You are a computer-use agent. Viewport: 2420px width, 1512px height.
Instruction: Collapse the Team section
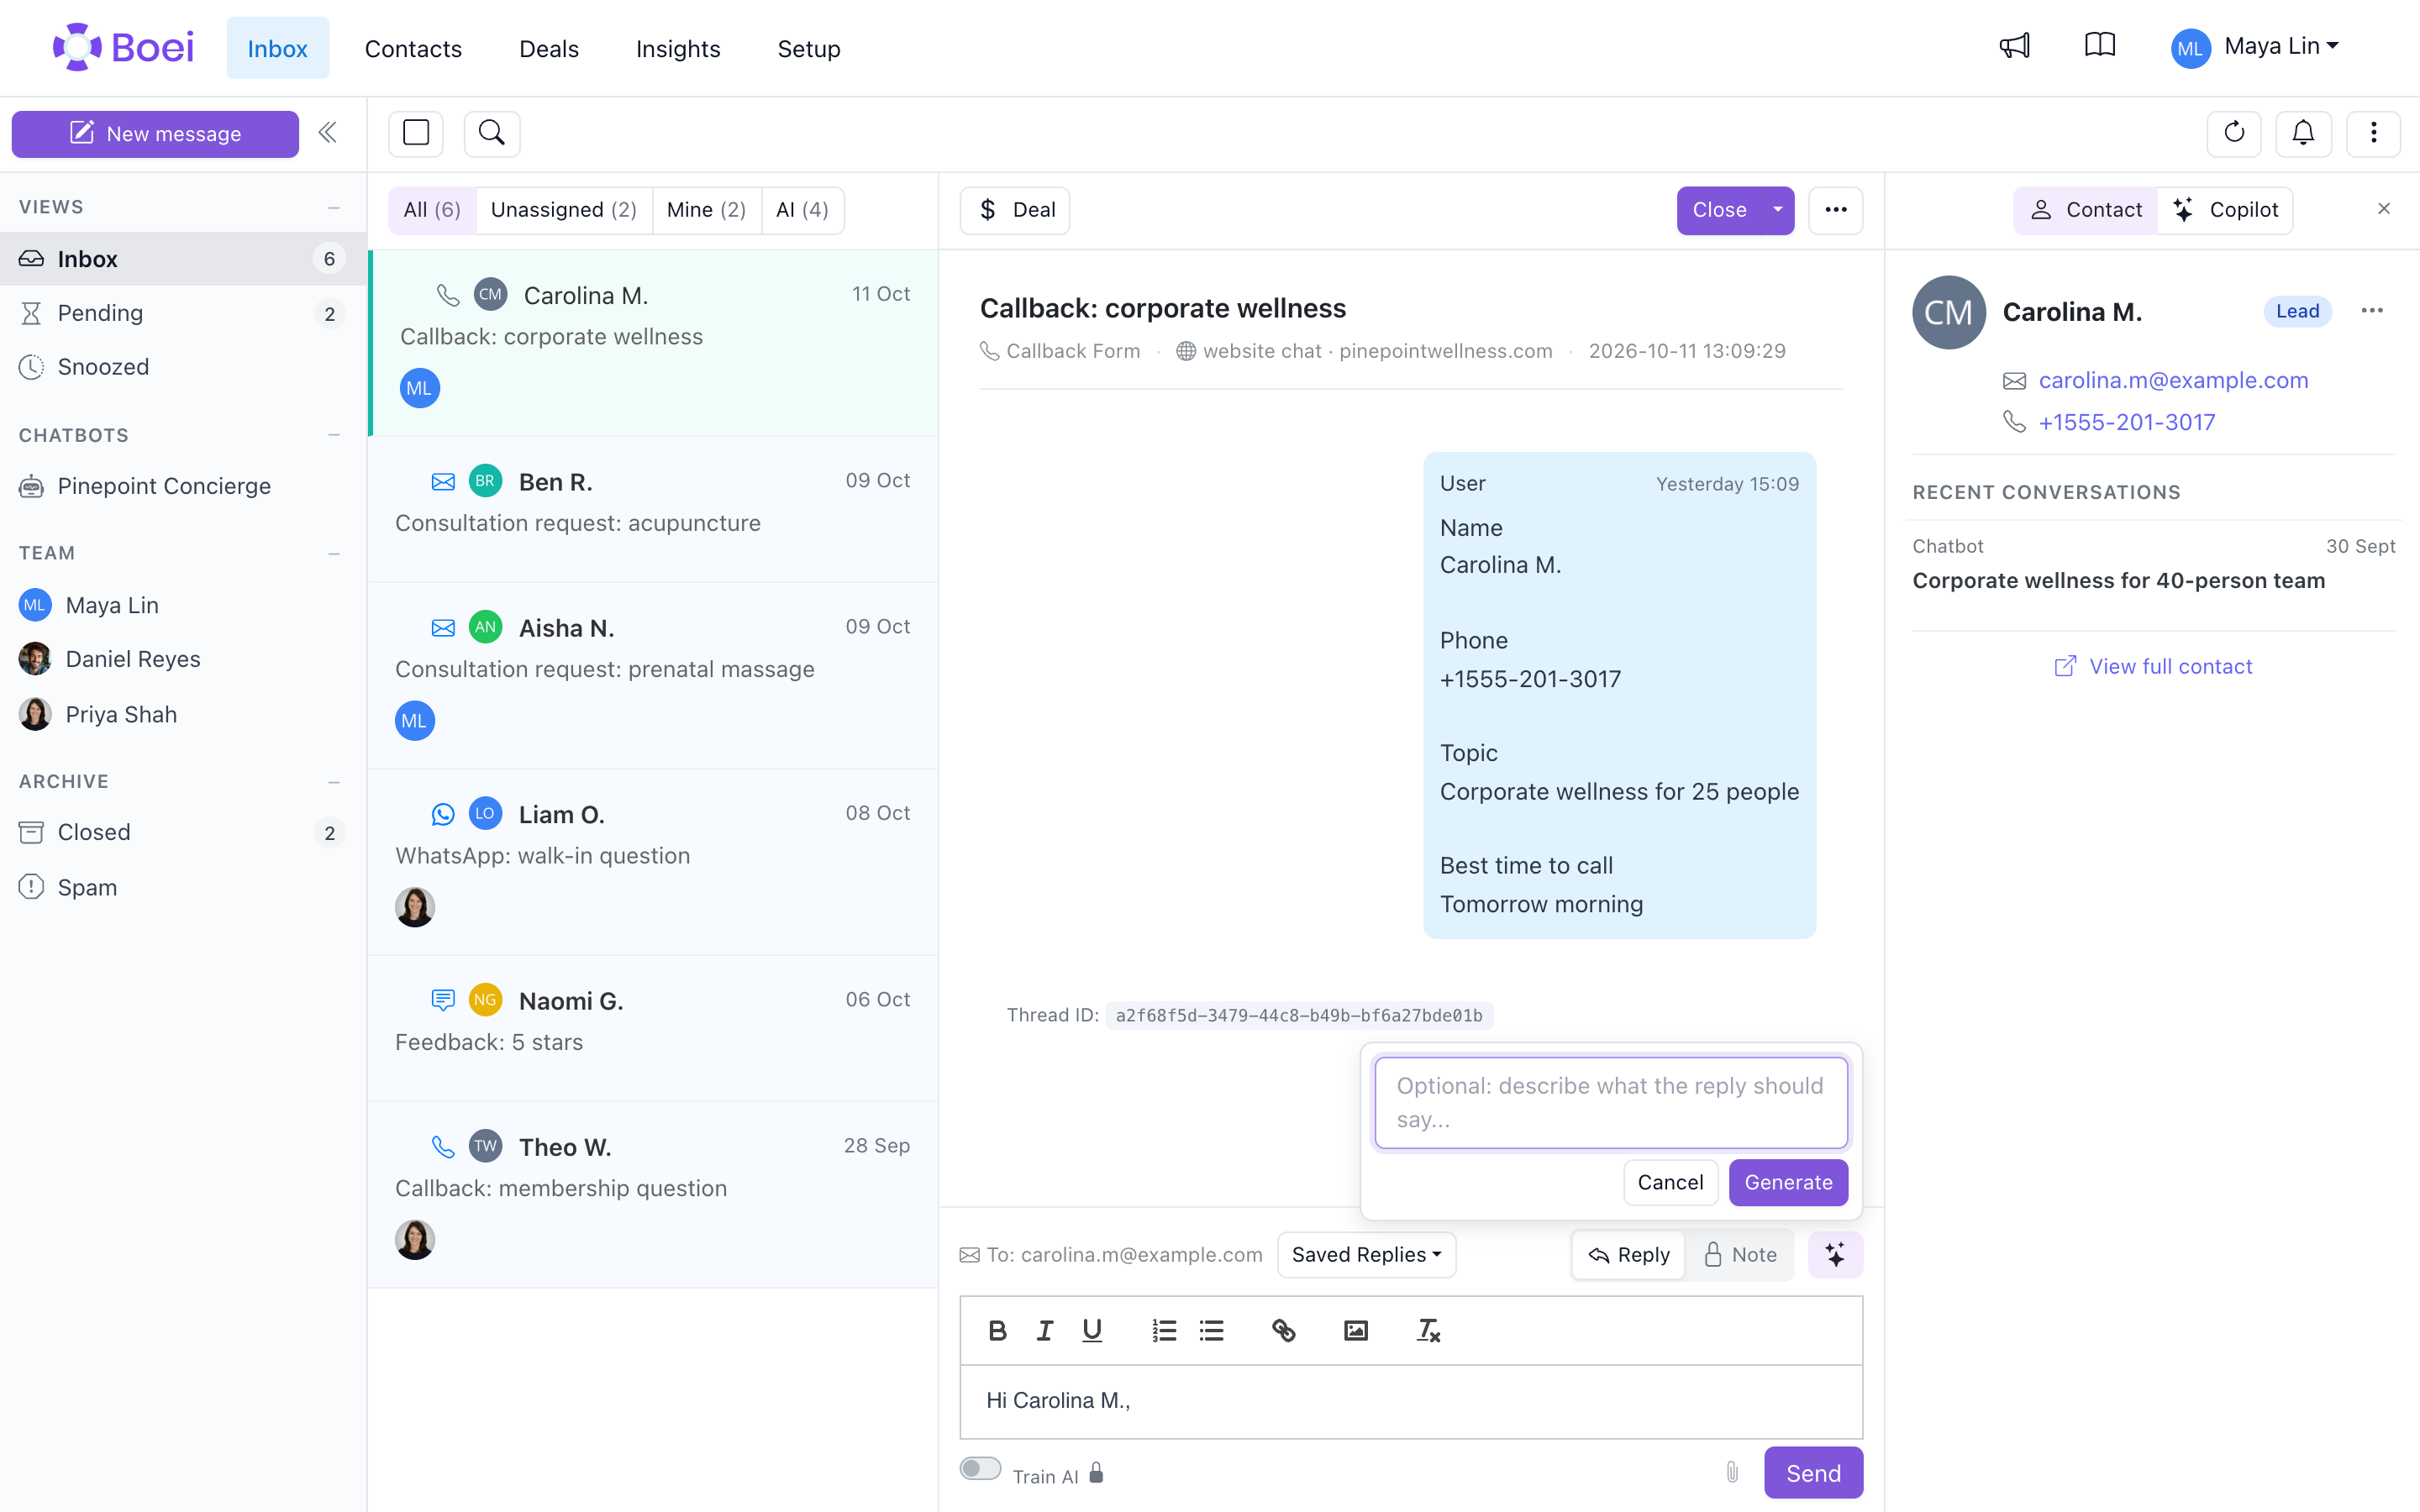[x=334, y=554]
